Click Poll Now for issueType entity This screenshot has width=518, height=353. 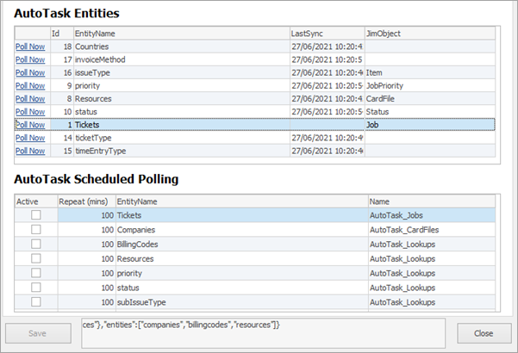coord(30,72)
